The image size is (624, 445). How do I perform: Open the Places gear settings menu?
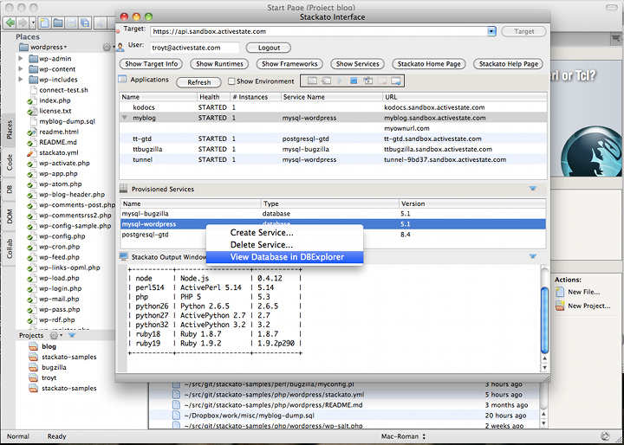tap(107, 47)
